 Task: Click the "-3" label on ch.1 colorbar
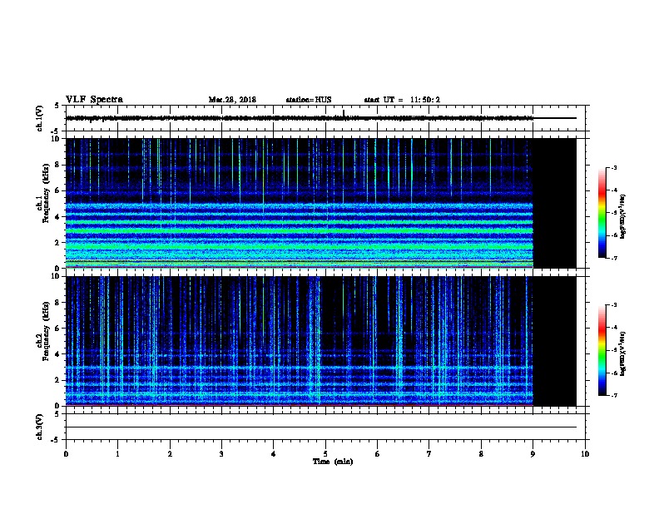coord(614,167)
